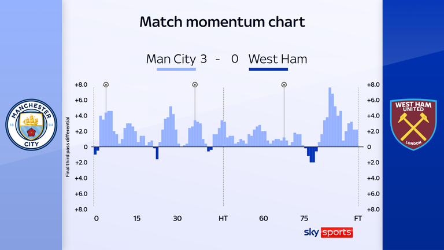Click the West Ham team name
The height and width of the screenshot is (250, 444).
pyautogui.click(x=277, y=59)
